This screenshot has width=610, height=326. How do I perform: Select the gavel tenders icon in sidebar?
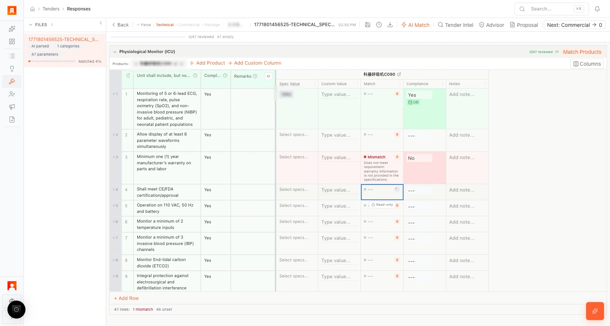tap(12, 81)
